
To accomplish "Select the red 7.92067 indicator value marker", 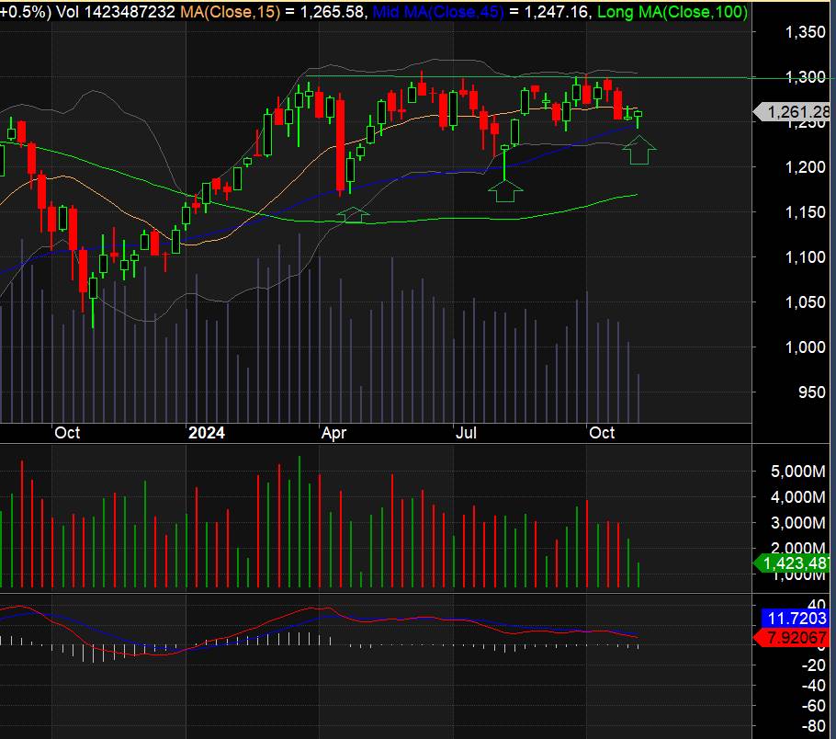I will click(x=794, y=637).
